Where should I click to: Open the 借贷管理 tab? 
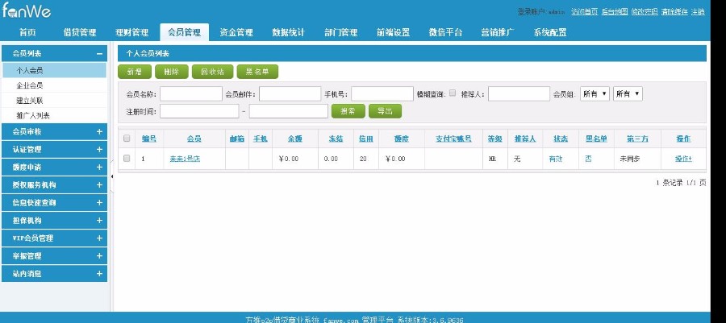point(80,32)
